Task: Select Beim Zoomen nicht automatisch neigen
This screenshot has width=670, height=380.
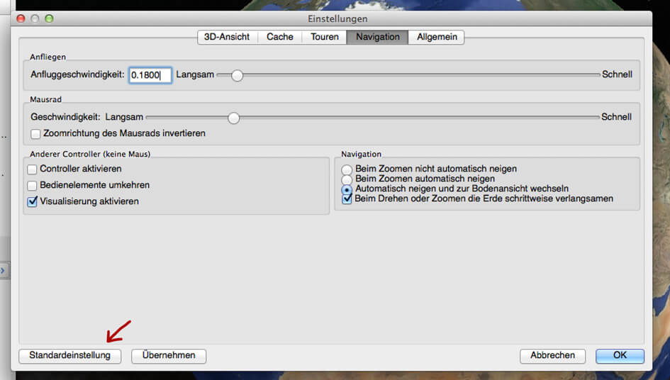Action: pyautogui.click(x=347, y=169)
